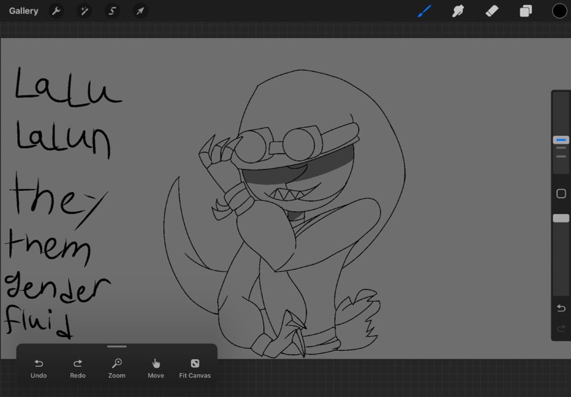Tap the sidebar modify square button
Image resolution: width=571 pixels, height=397 pixels.
(x=561, y=194)
